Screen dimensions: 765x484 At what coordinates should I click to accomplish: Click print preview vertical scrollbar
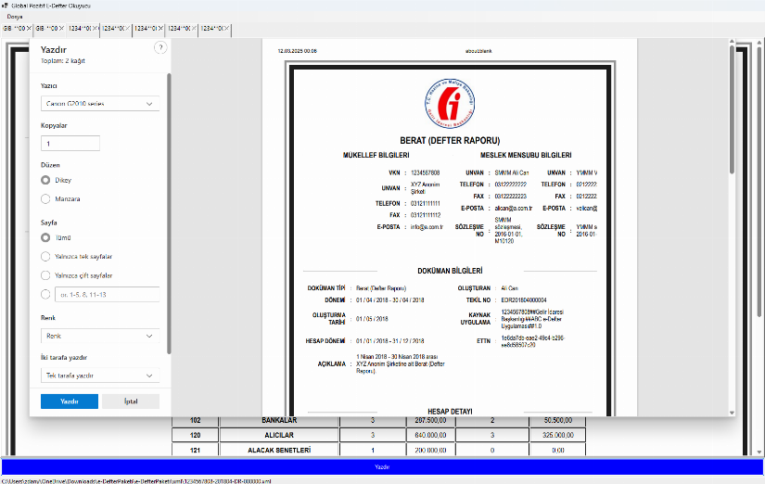pos(732,109)
